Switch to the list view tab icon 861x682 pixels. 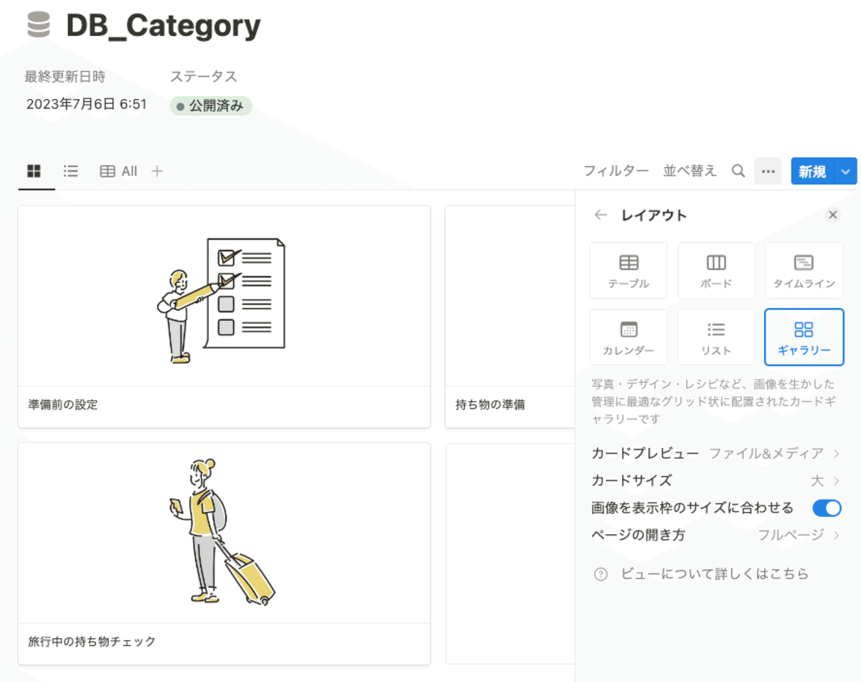pyautogui.click(x=70, y=171)
